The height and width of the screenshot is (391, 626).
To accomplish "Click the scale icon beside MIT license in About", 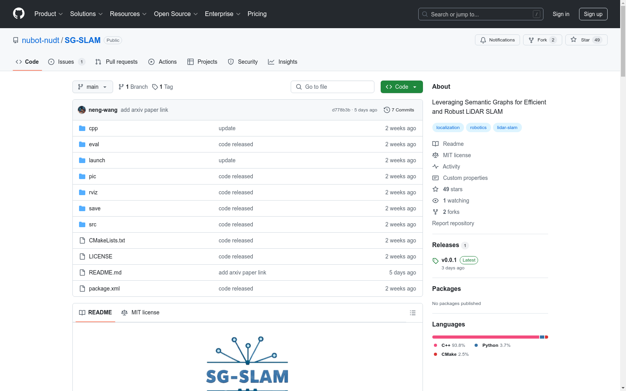I will pos(435,155).
